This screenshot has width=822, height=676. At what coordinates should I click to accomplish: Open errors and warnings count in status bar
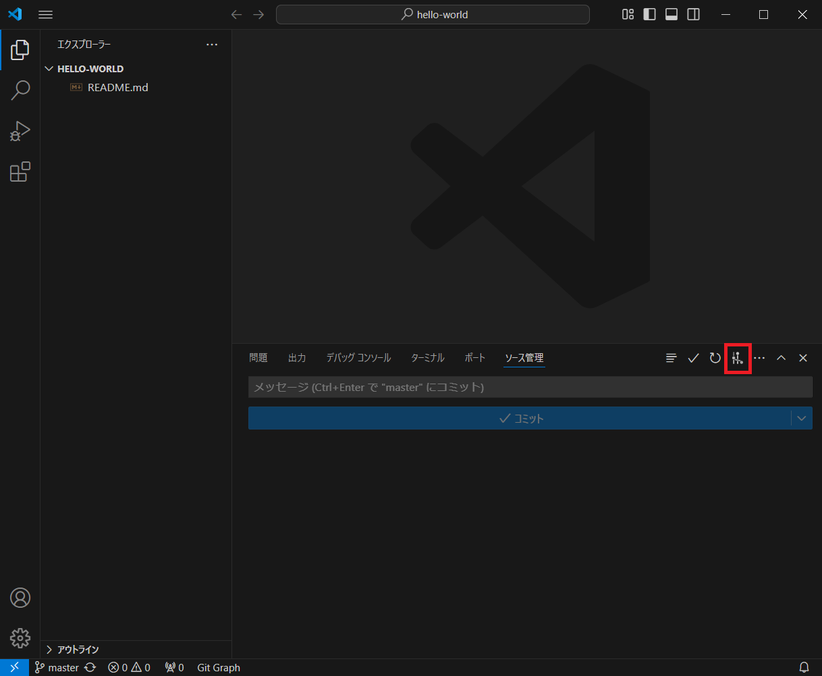tap(129, 667)
